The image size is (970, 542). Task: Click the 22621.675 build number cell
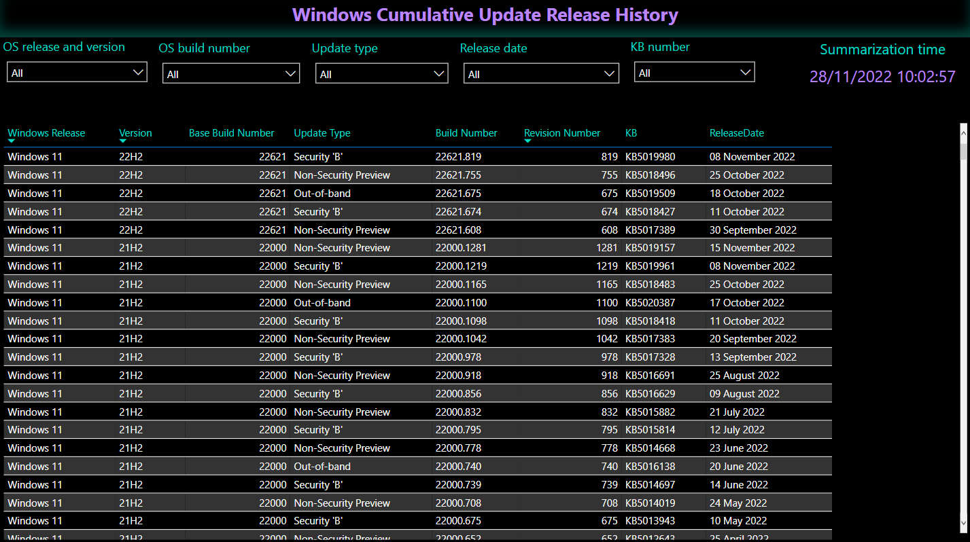458,194
